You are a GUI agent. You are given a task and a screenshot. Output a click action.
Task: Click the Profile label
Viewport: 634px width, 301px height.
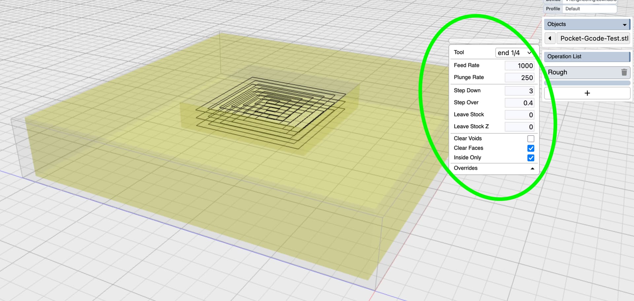point(553,9)
